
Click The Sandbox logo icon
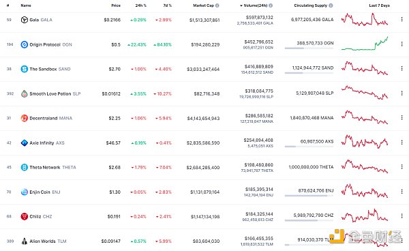pyautogui.click(x=25, y=69)
